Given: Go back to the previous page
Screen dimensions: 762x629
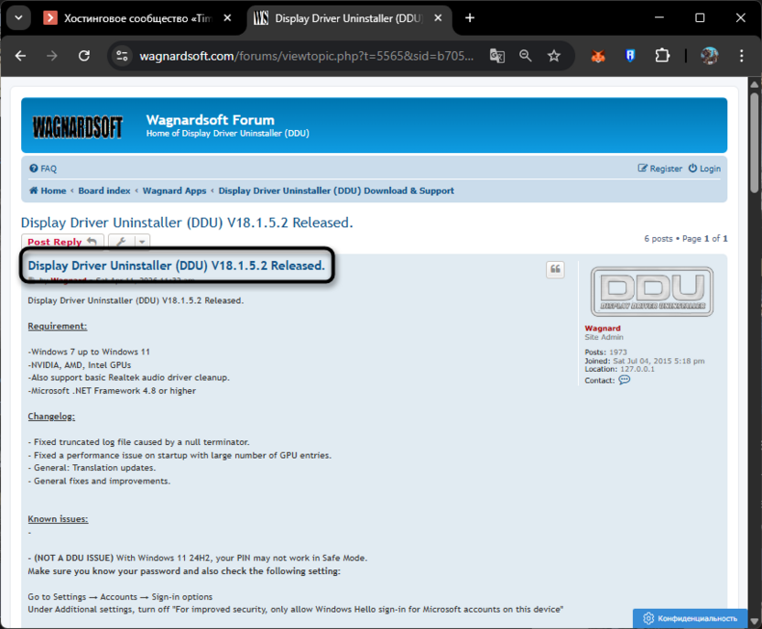Looking at the screenshot, I should click(20, 56).
